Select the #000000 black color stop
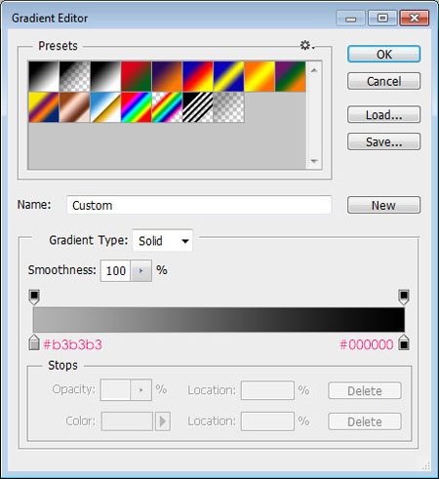Viewport: 439px width, 479px height. click(x=404, y=342)
